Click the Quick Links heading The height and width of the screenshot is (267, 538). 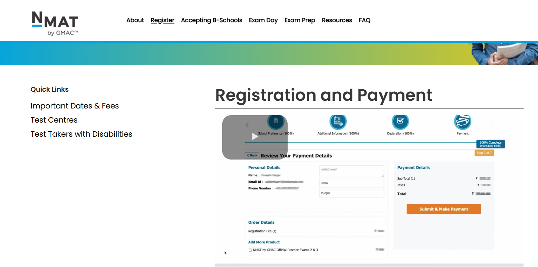pyautogui.click(x=50, y=89)
